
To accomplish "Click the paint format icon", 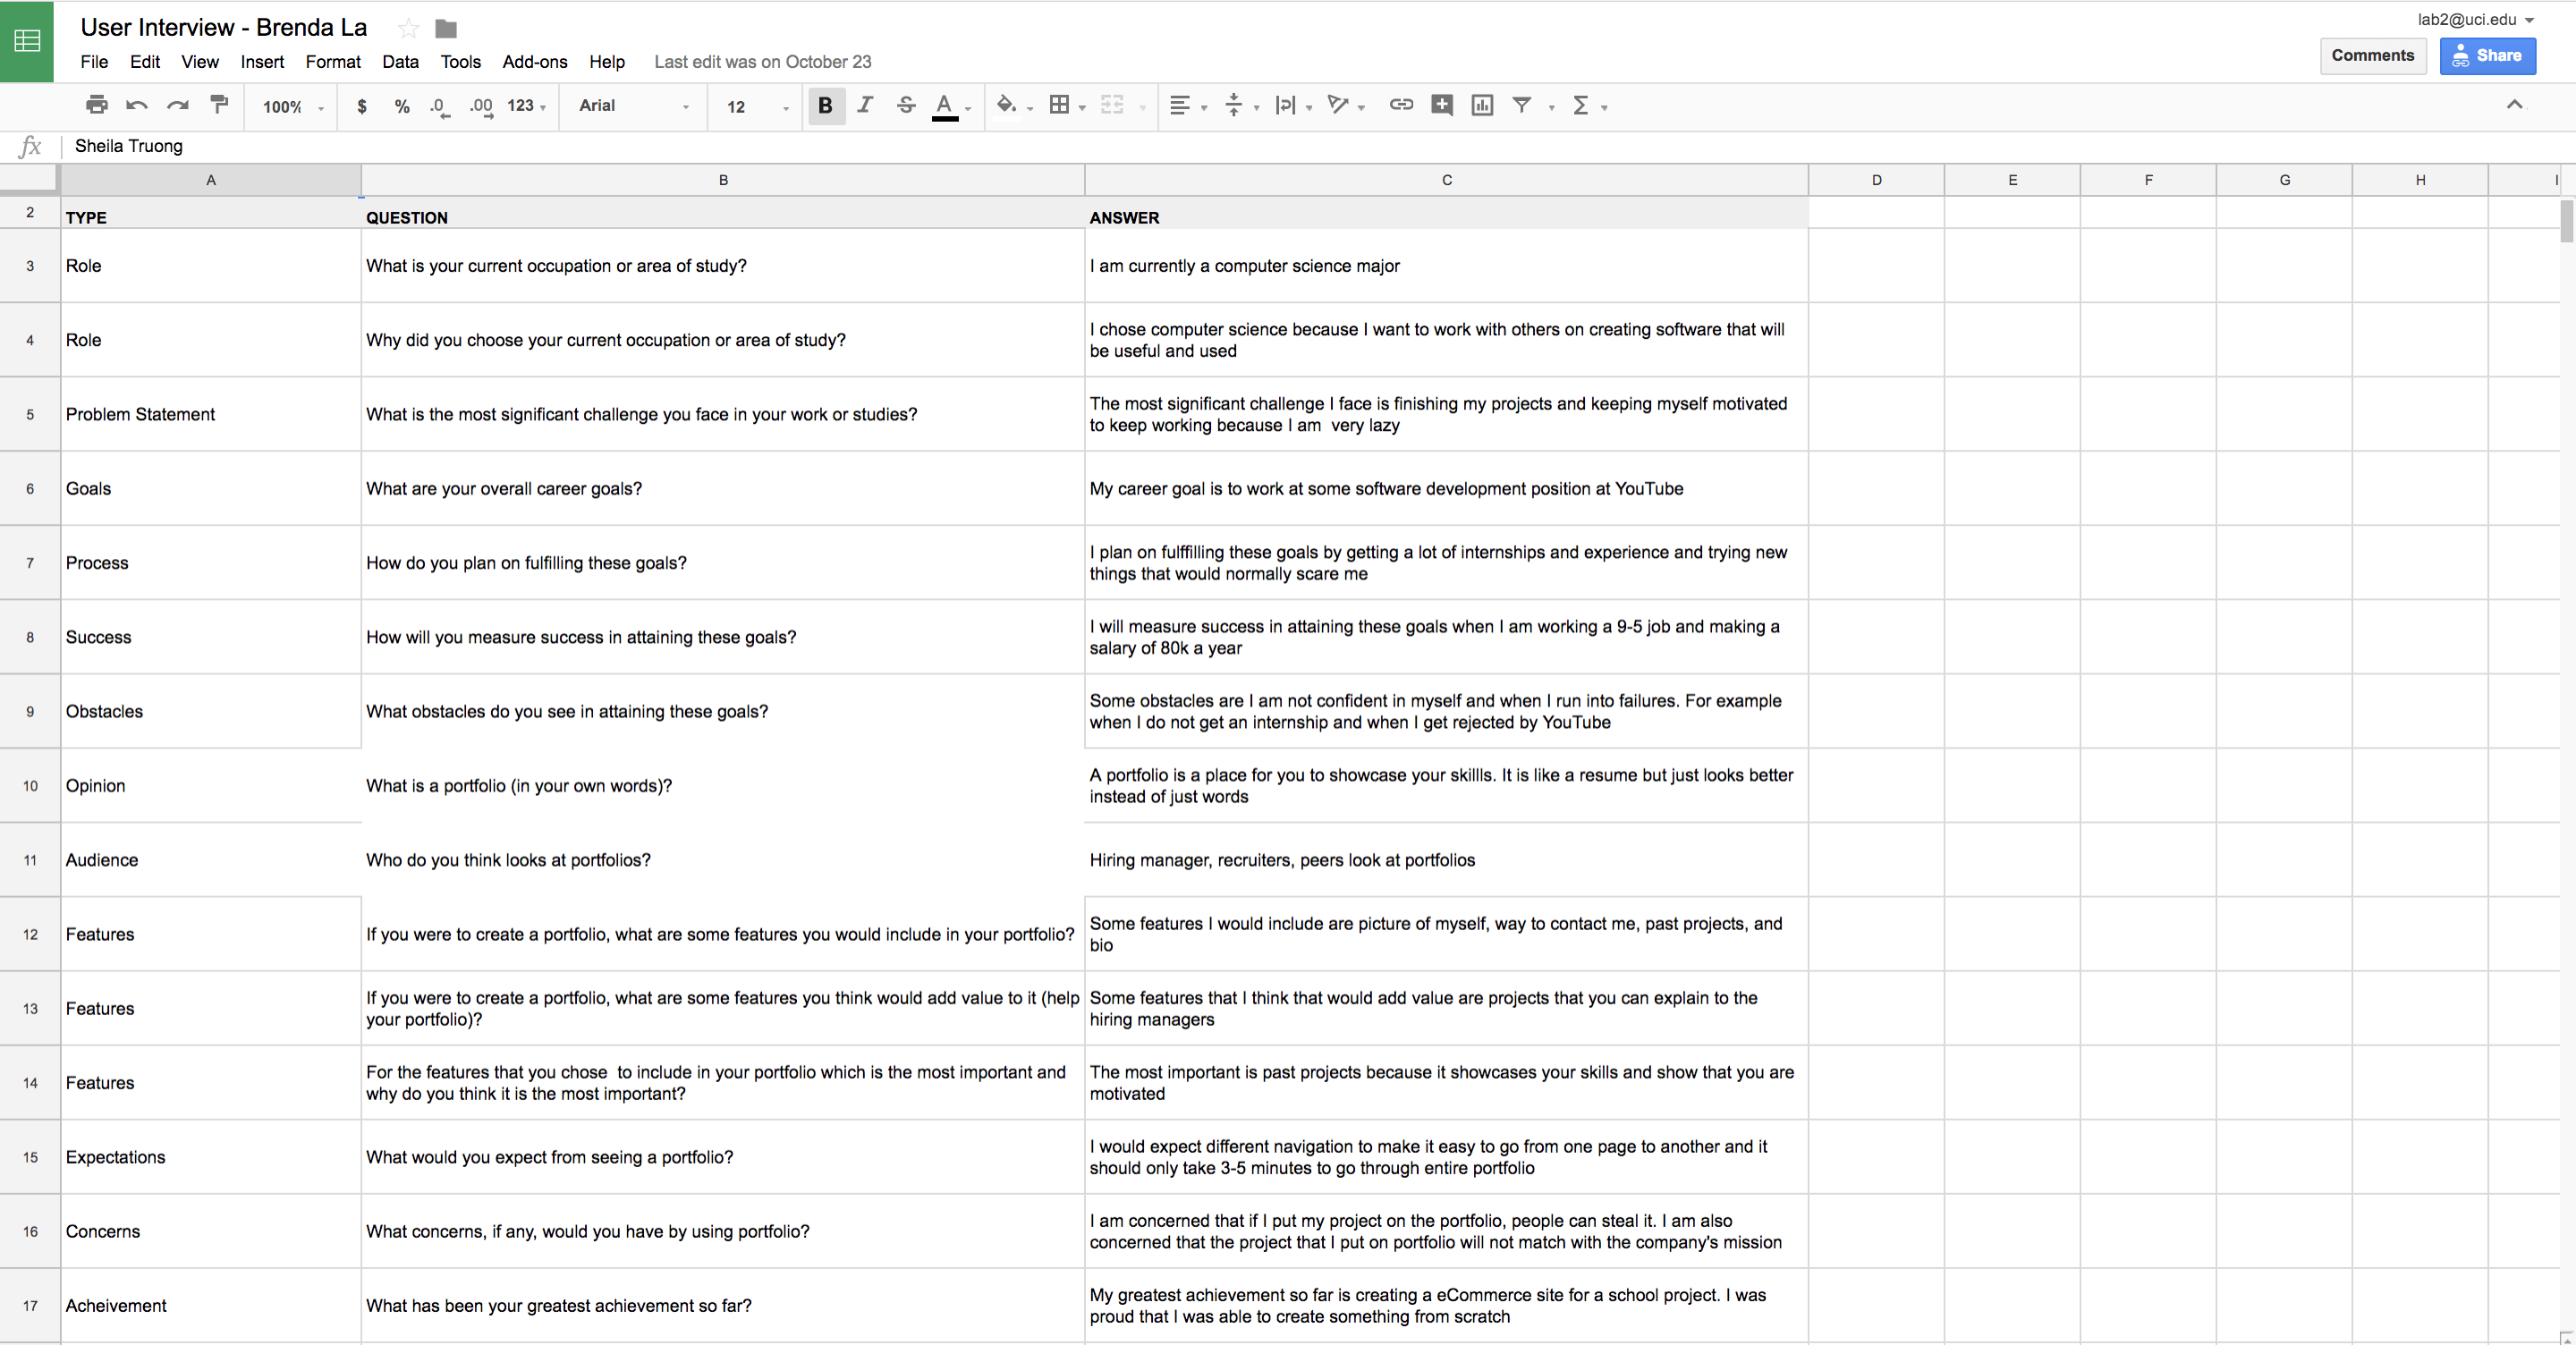I will click(219, 105).
